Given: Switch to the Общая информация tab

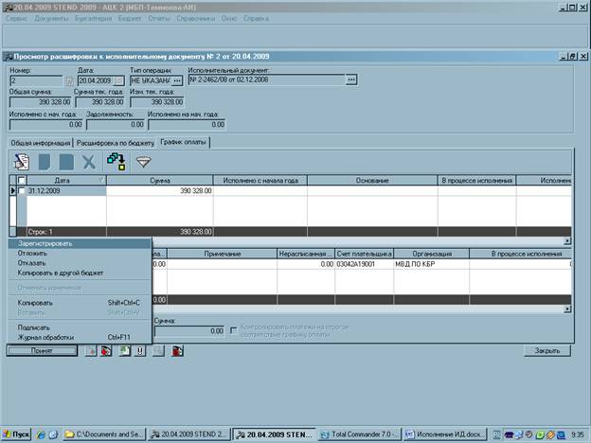Looking at the screenshot, I should 41,142.
